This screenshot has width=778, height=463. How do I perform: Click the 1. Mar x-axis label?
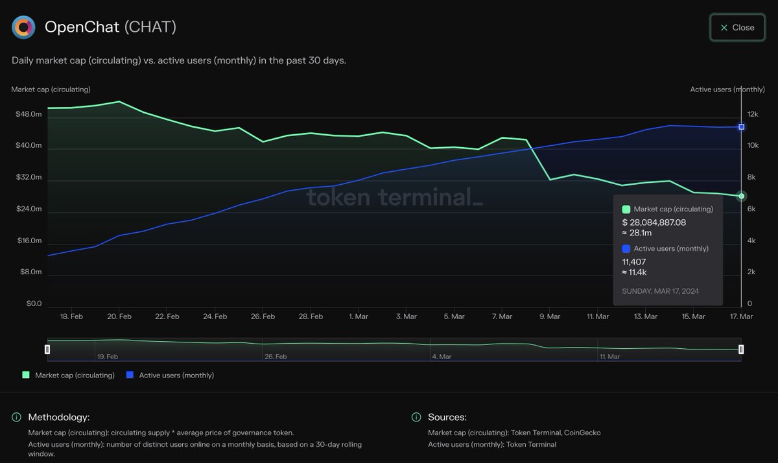[359, 316]
